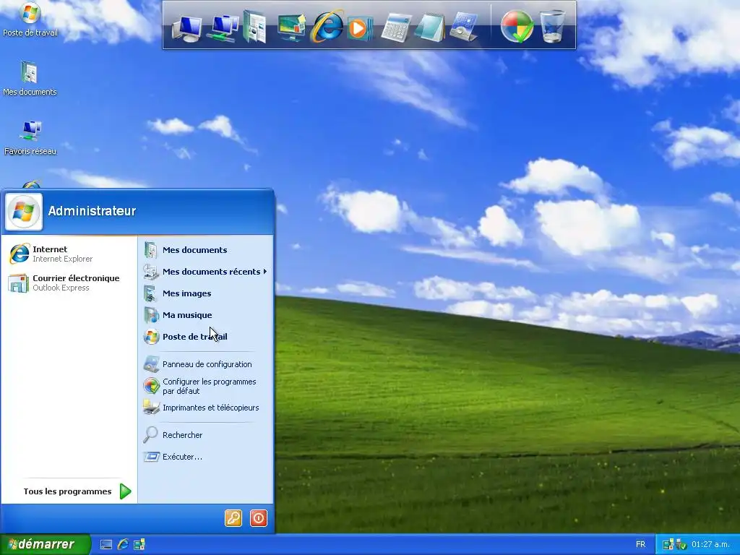Open Imprimantes et télécopieurs
740x555 pixels.
click(x=206, y=408)
